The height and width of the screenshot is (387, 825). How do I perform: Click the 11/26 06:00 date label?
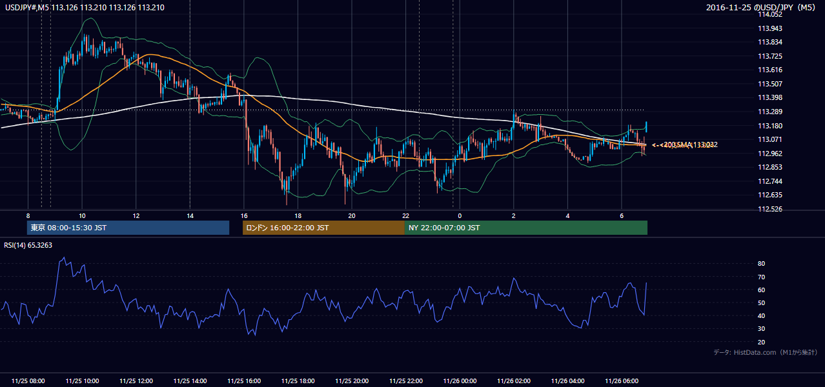coord(622,381)
